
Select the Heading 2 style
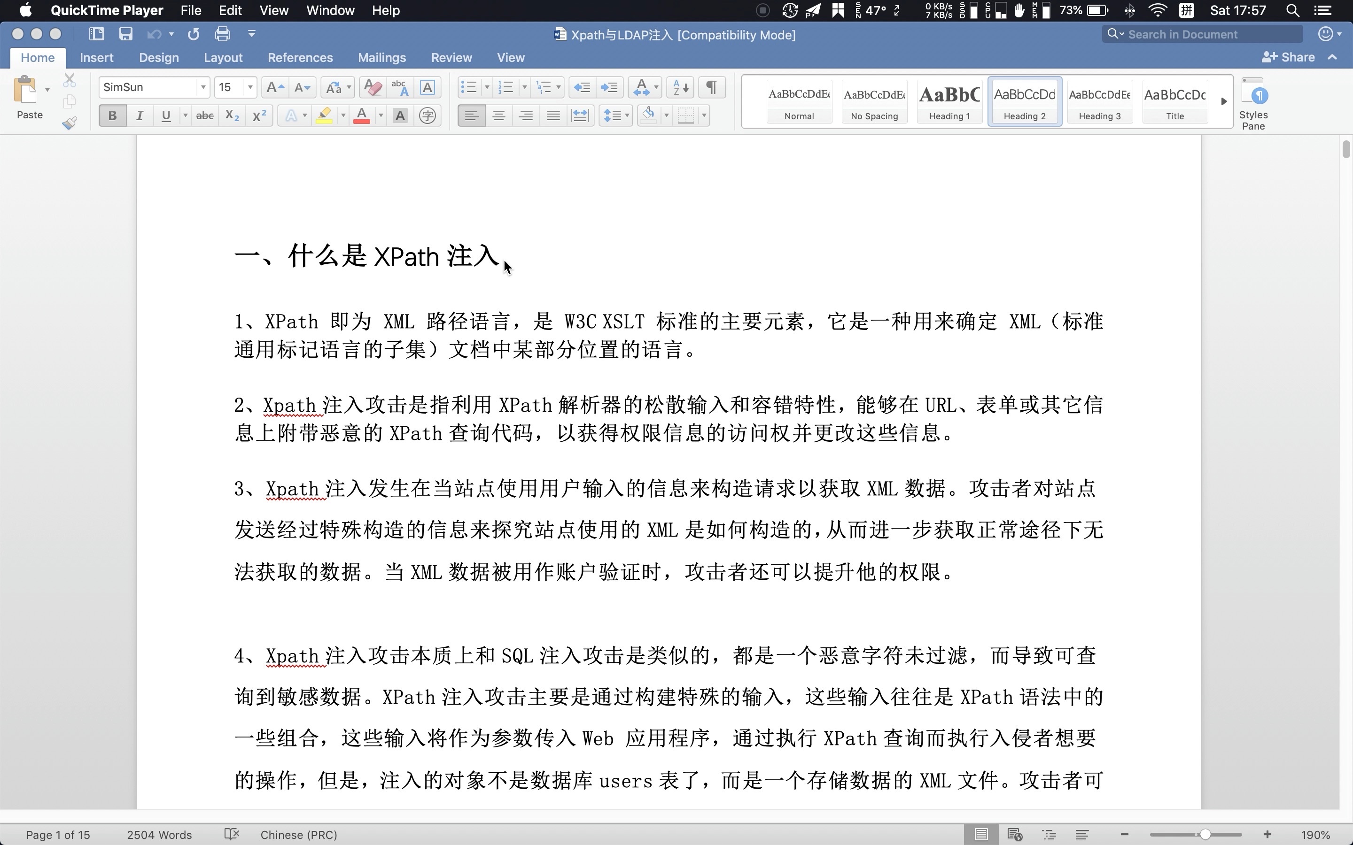pyautogui.click(x=1025, y=101)
